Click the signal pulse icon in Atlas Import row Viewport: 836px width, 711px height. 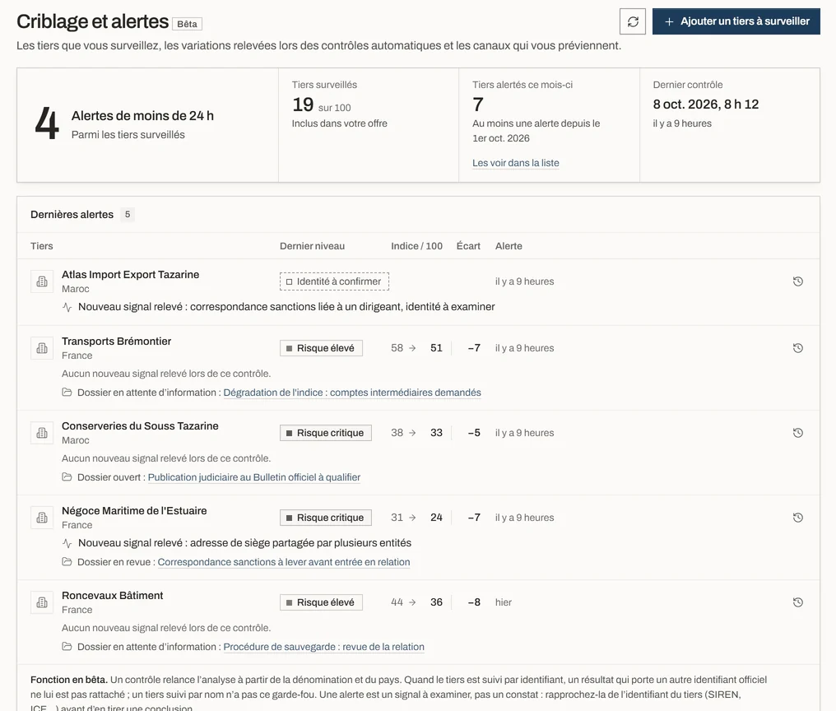(x=67, y=307)
